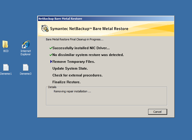Click the Deneme3 file label
Screen dimensions: 192x140
26,74
